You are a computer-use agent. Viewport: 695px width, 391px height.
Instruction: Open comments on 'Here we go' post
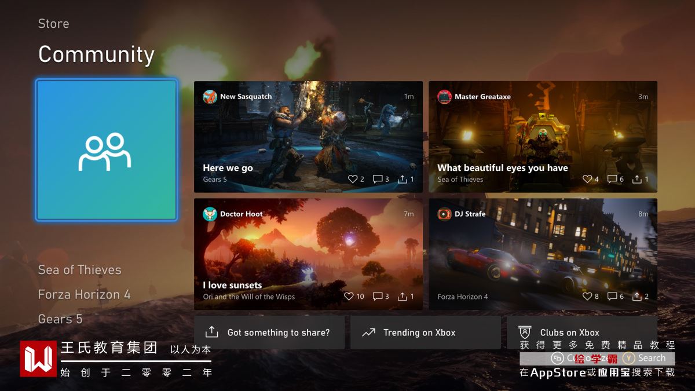(377, 179)
